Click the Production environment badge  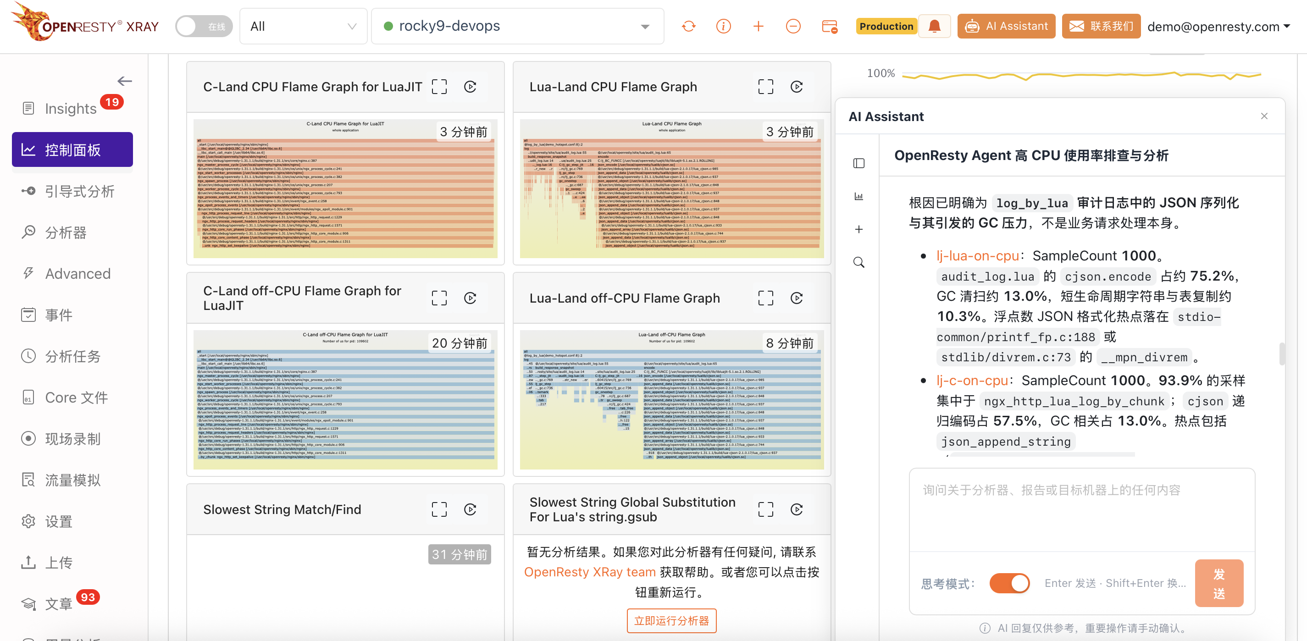tap(886, 27)
